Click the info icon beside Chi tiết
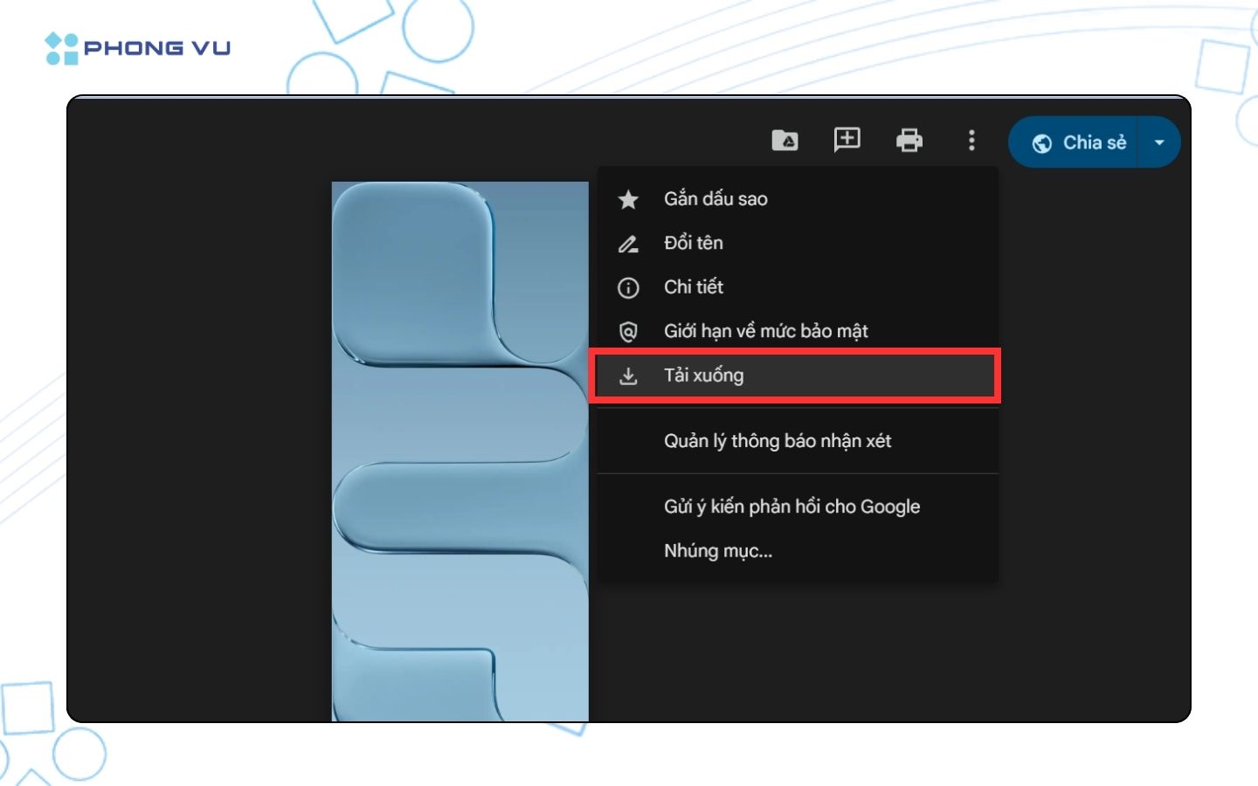 pos(628,287)
